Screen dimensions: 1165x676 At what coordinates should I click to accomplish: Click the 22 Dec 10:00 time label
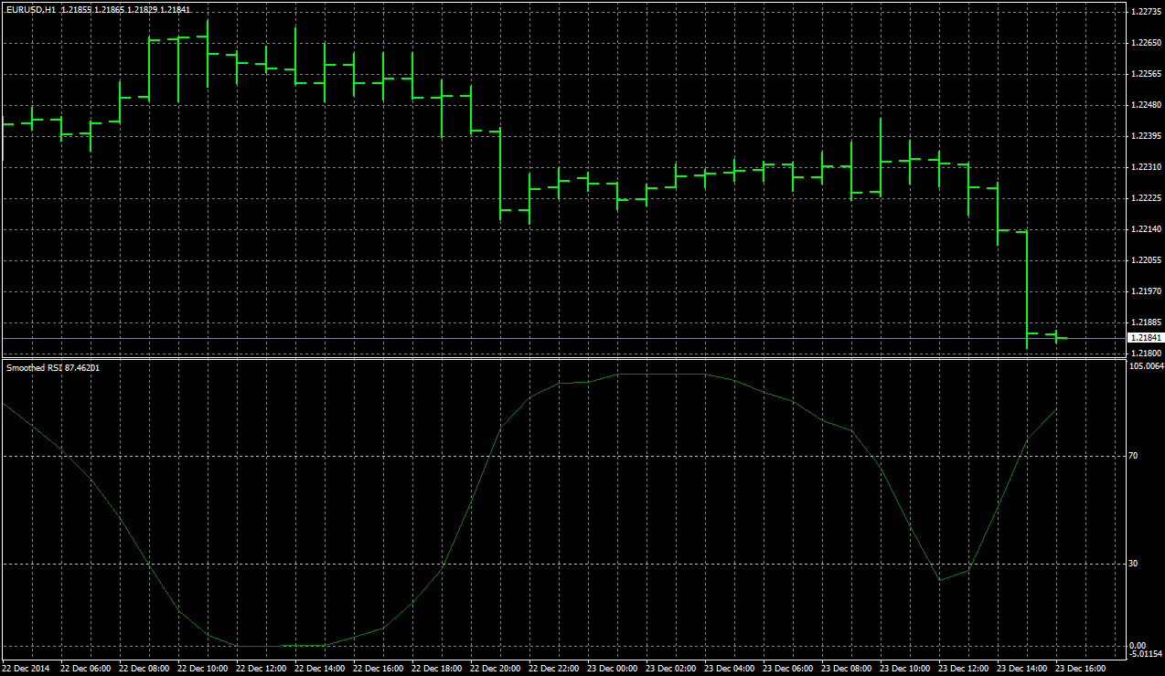[203, 669]
